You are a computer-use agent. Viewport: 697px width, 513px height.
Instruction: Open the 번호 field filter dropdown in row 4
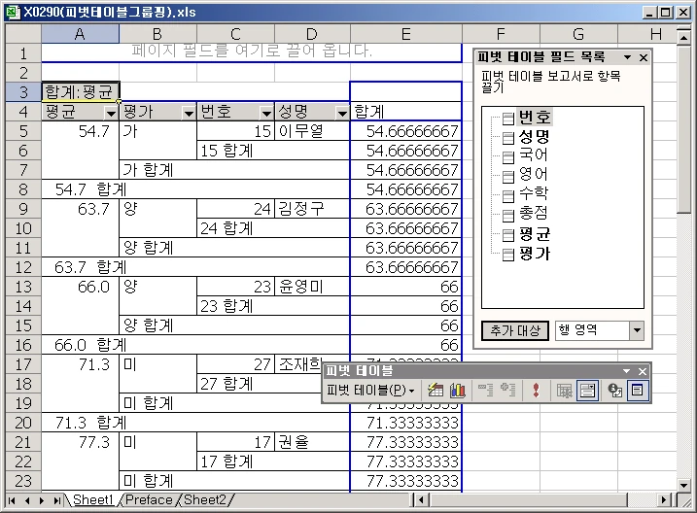coord(266,114)
